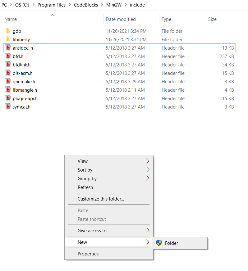
Task: Click the symcat.h header file icon
Action: (x=8, y=107)
